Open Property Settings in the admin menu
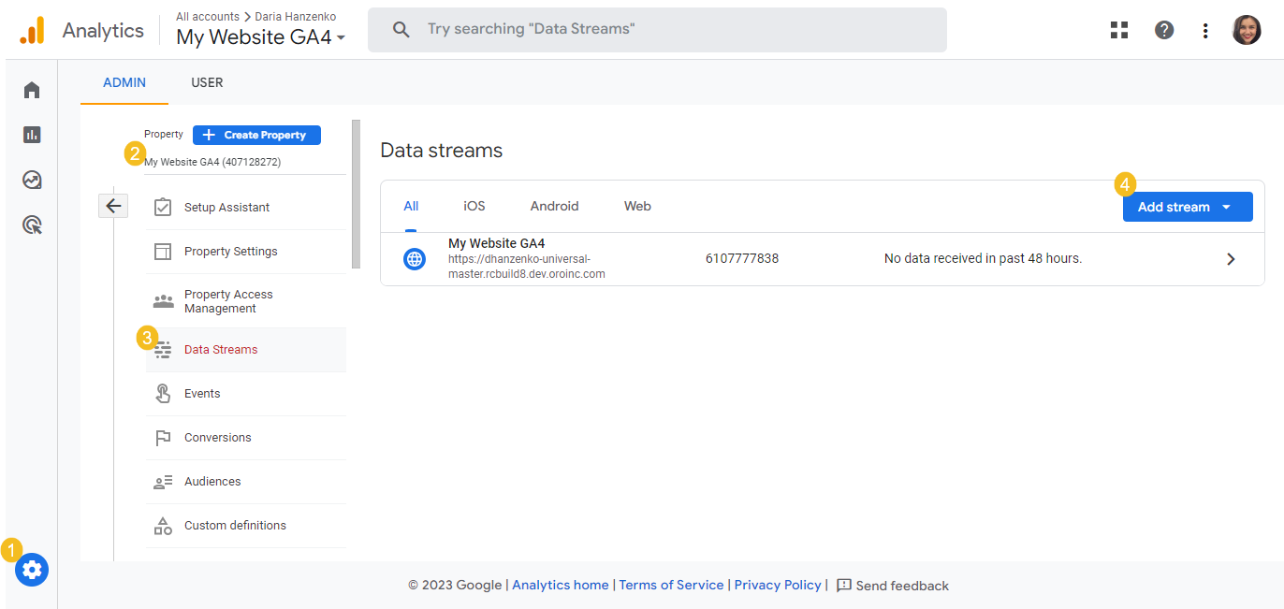The image size is (1284, 609). (230, 252)
